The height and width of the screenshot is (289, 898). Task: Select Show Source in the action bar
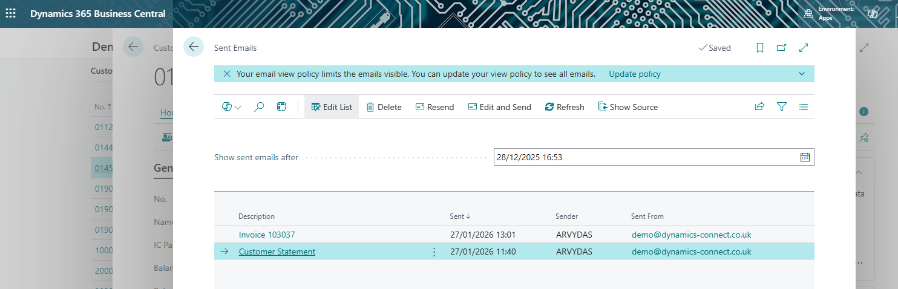coord(628,107)
